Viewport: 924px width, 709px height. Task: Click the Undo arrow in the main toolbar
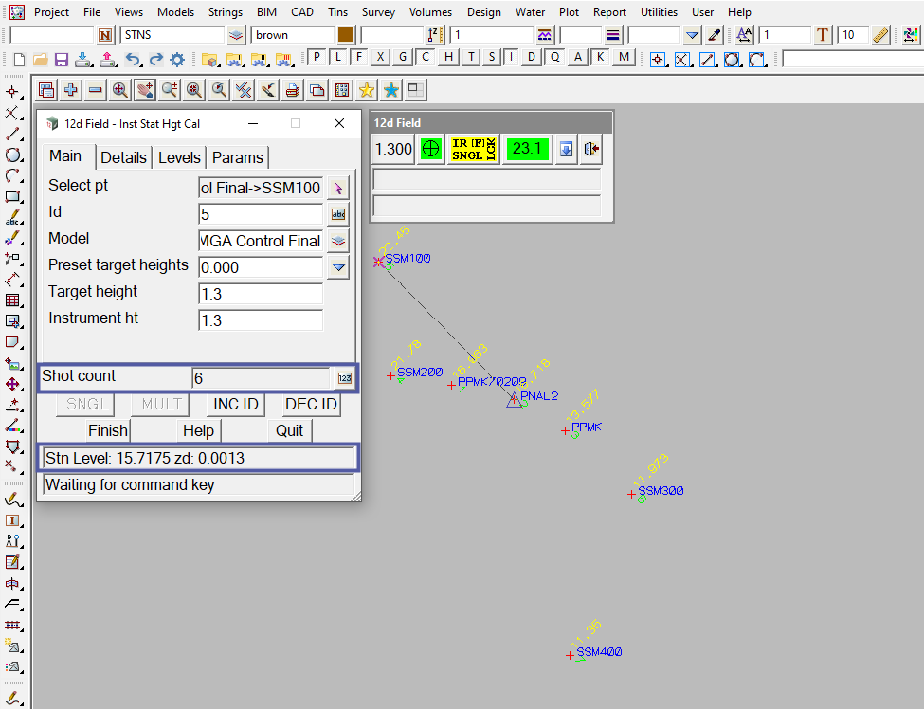[x=133, y=59]
